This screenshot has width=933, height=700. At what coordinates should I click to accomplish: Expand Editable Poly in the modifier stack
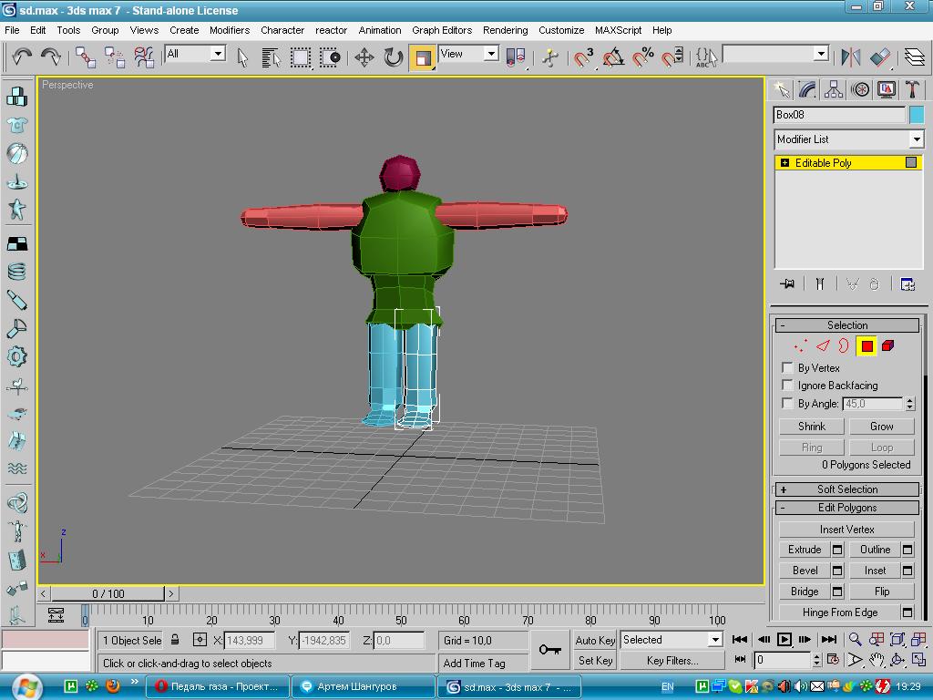[784, 163]
